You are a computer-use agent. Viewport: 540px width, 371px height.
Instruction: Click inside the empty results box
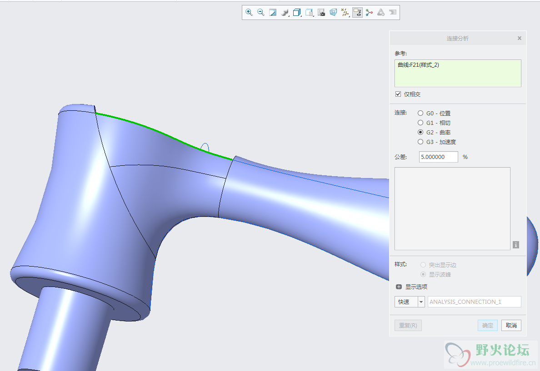tap(452, 208)
